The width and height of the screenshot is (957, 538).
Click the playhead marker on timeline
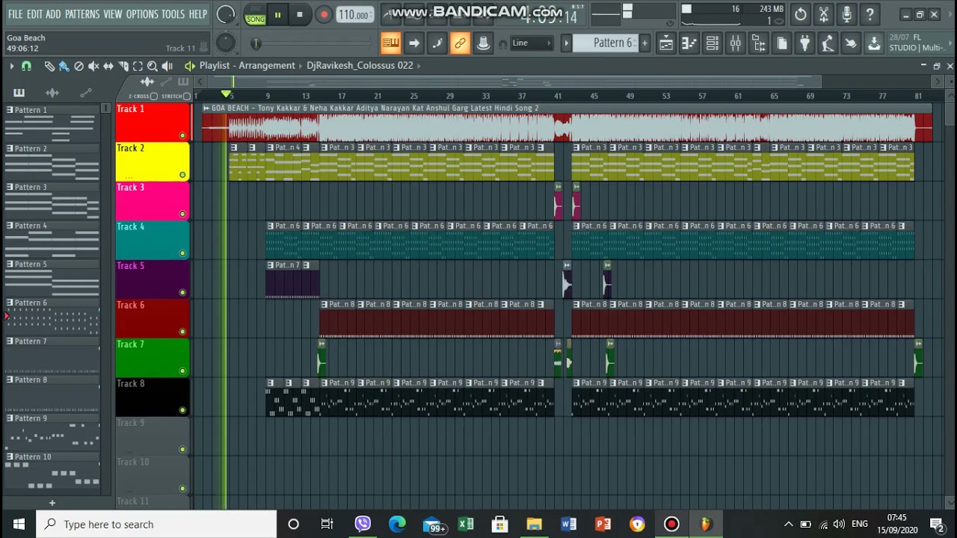(226, 94)
